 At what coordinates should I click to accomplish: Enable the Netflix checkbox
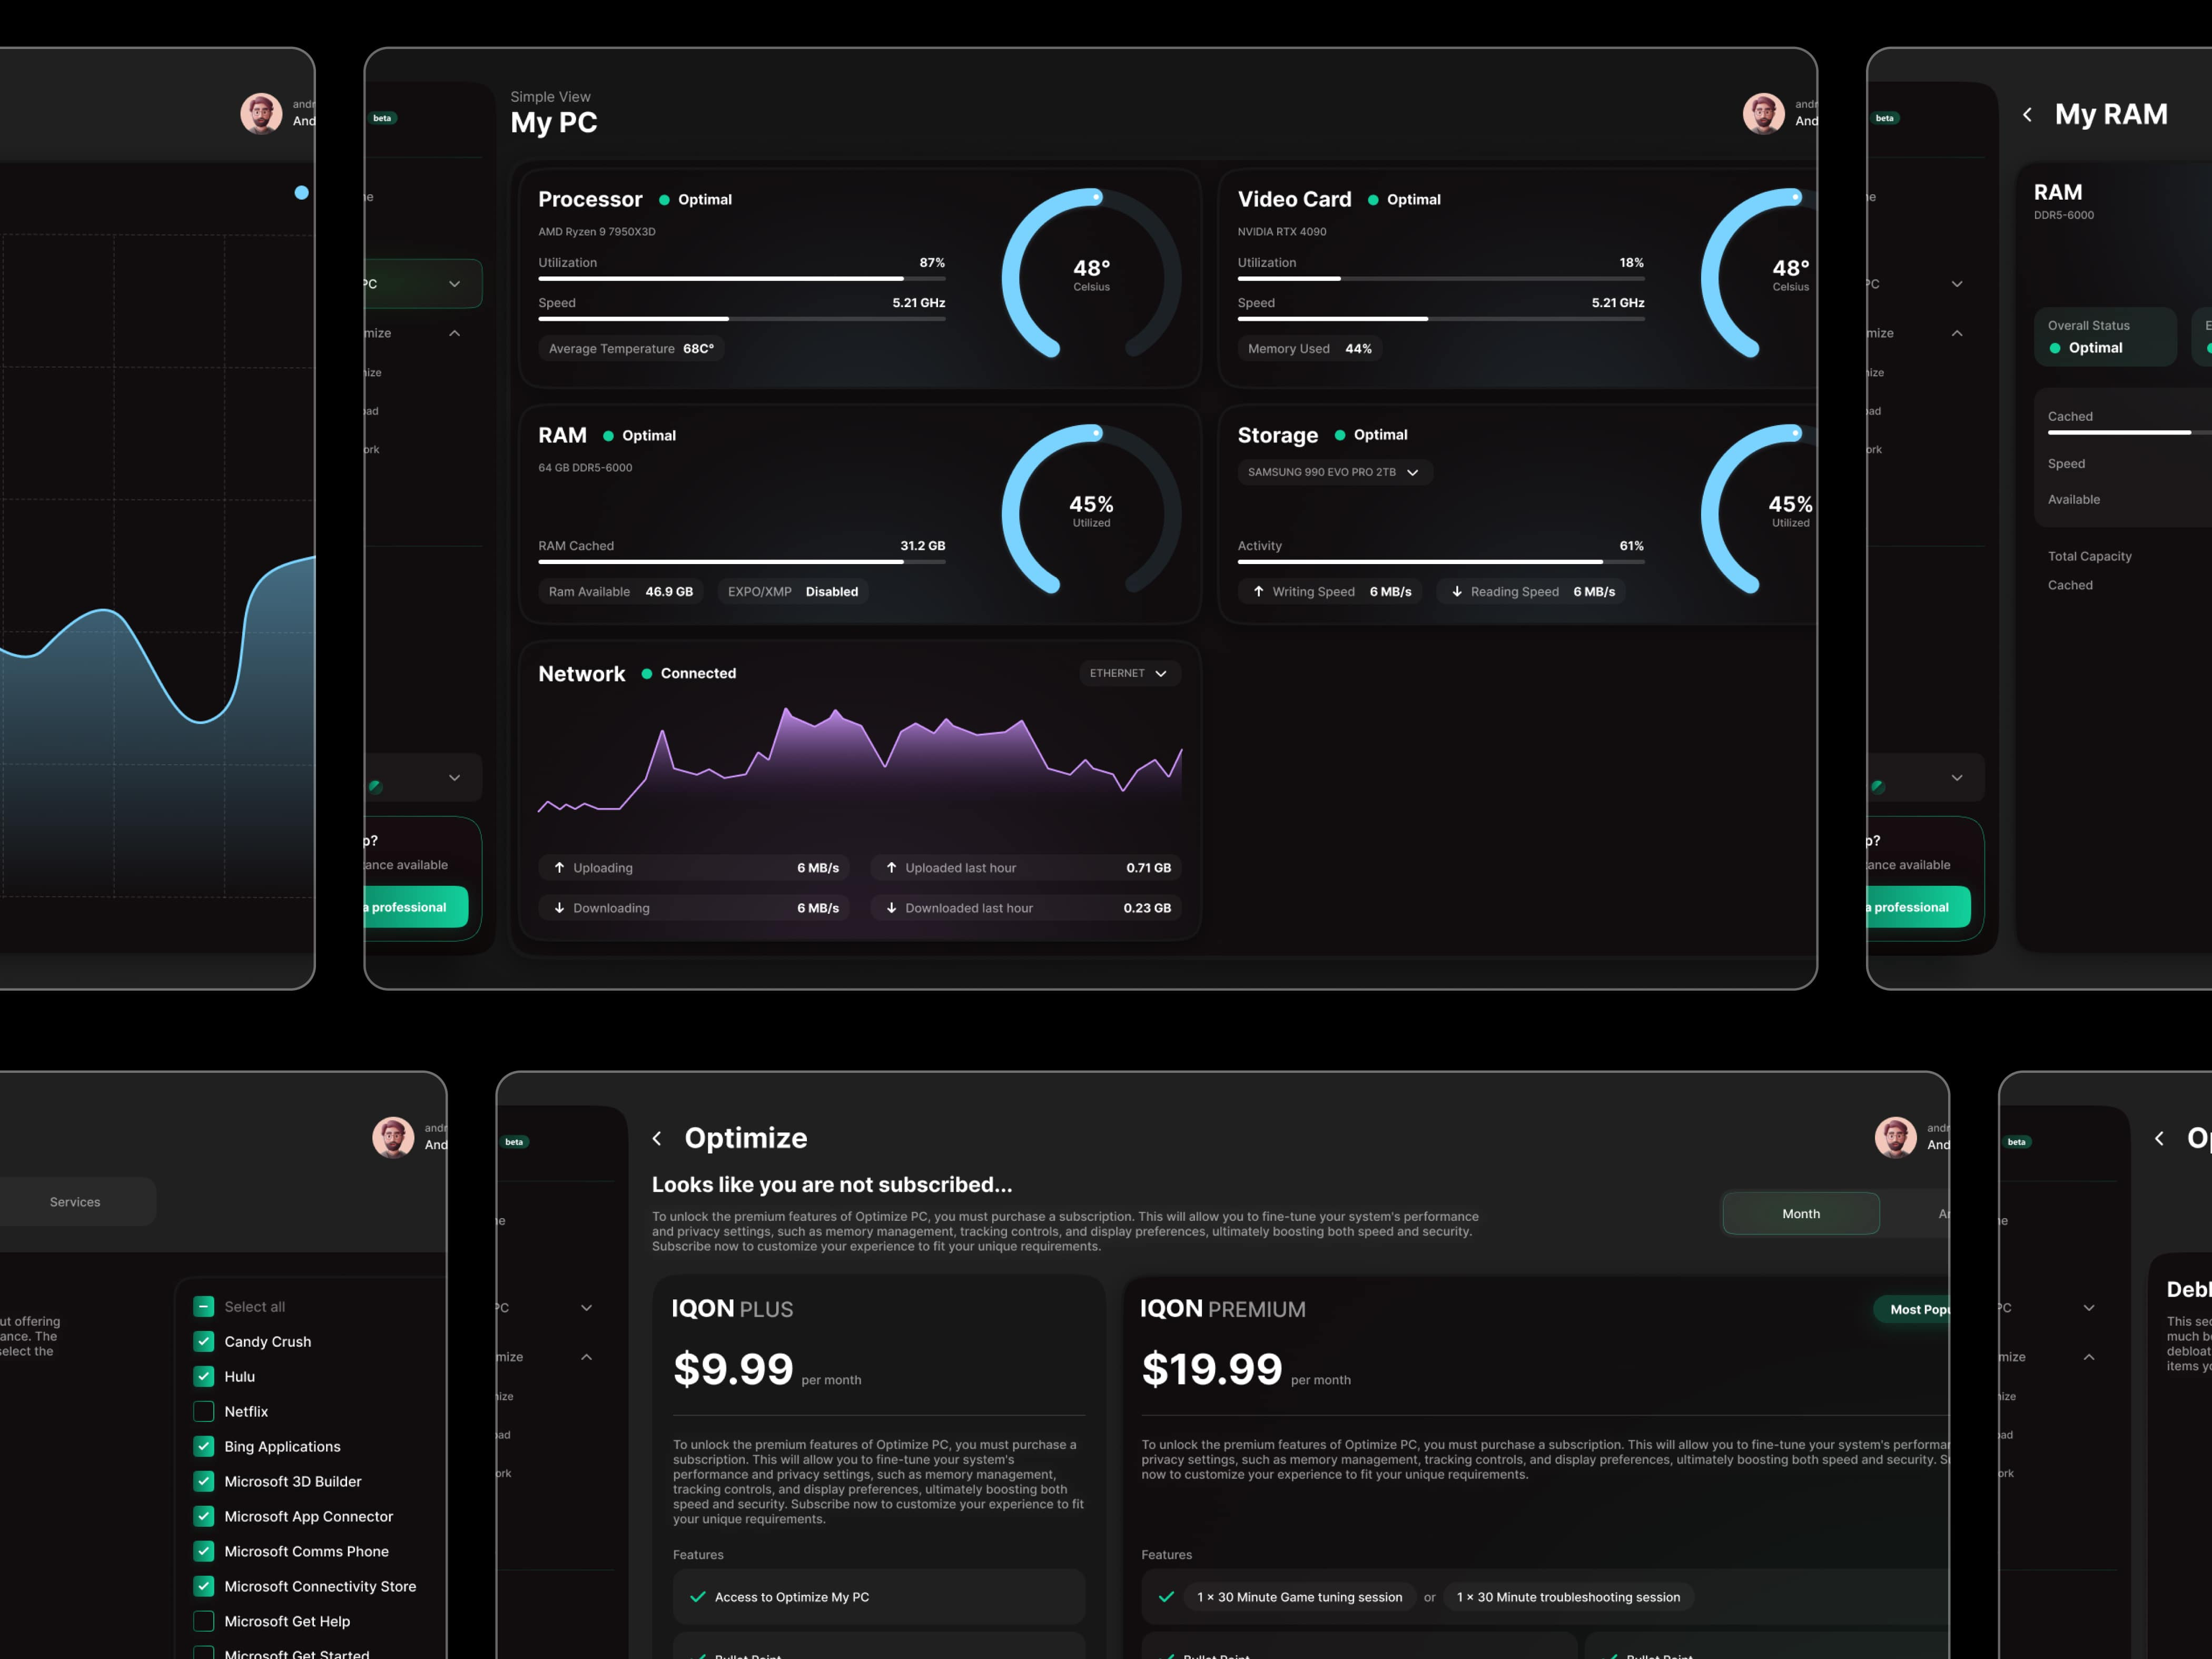click(204, 1411)
